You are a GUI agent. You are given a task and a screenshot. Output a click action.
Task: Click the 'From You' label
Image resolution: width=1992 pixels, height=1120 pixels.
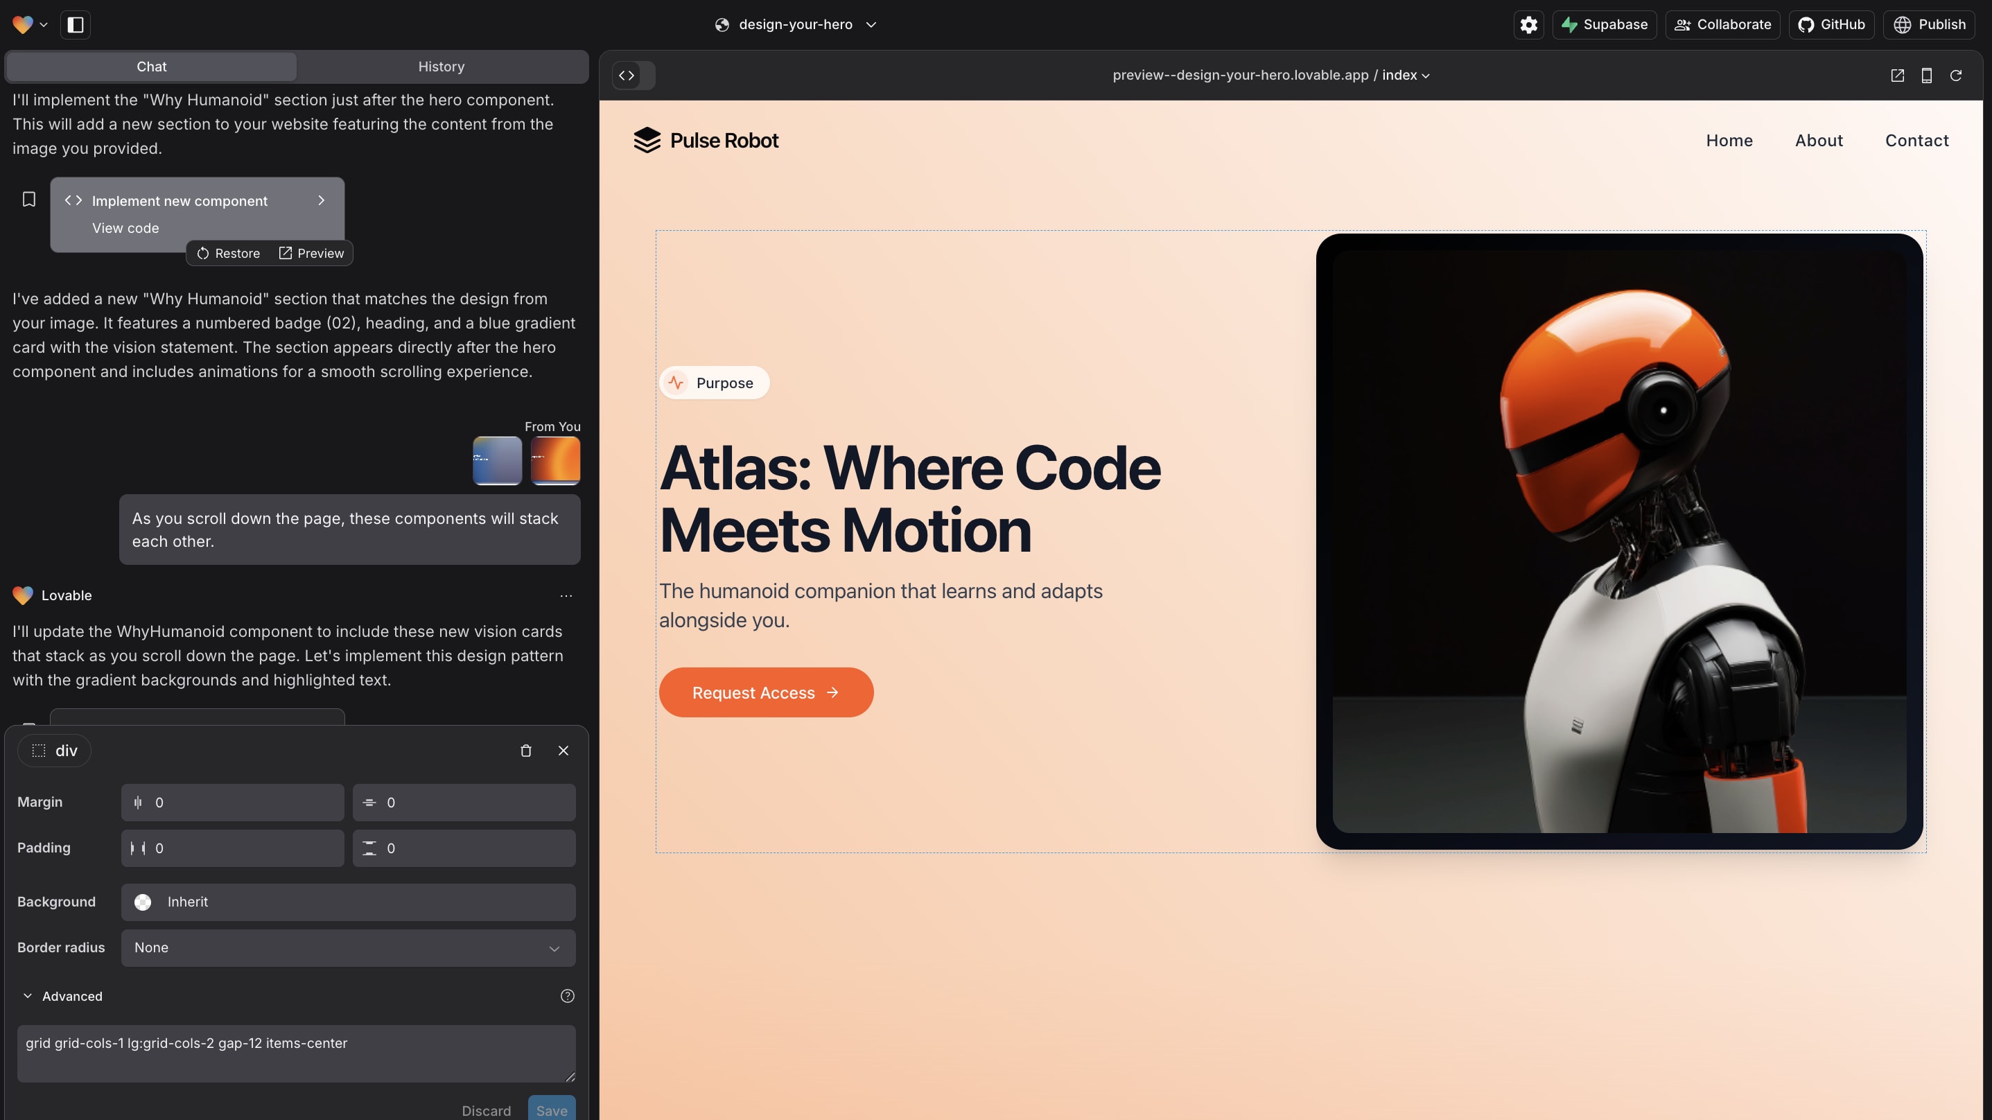pyautogui.click(x=552, y=426)
